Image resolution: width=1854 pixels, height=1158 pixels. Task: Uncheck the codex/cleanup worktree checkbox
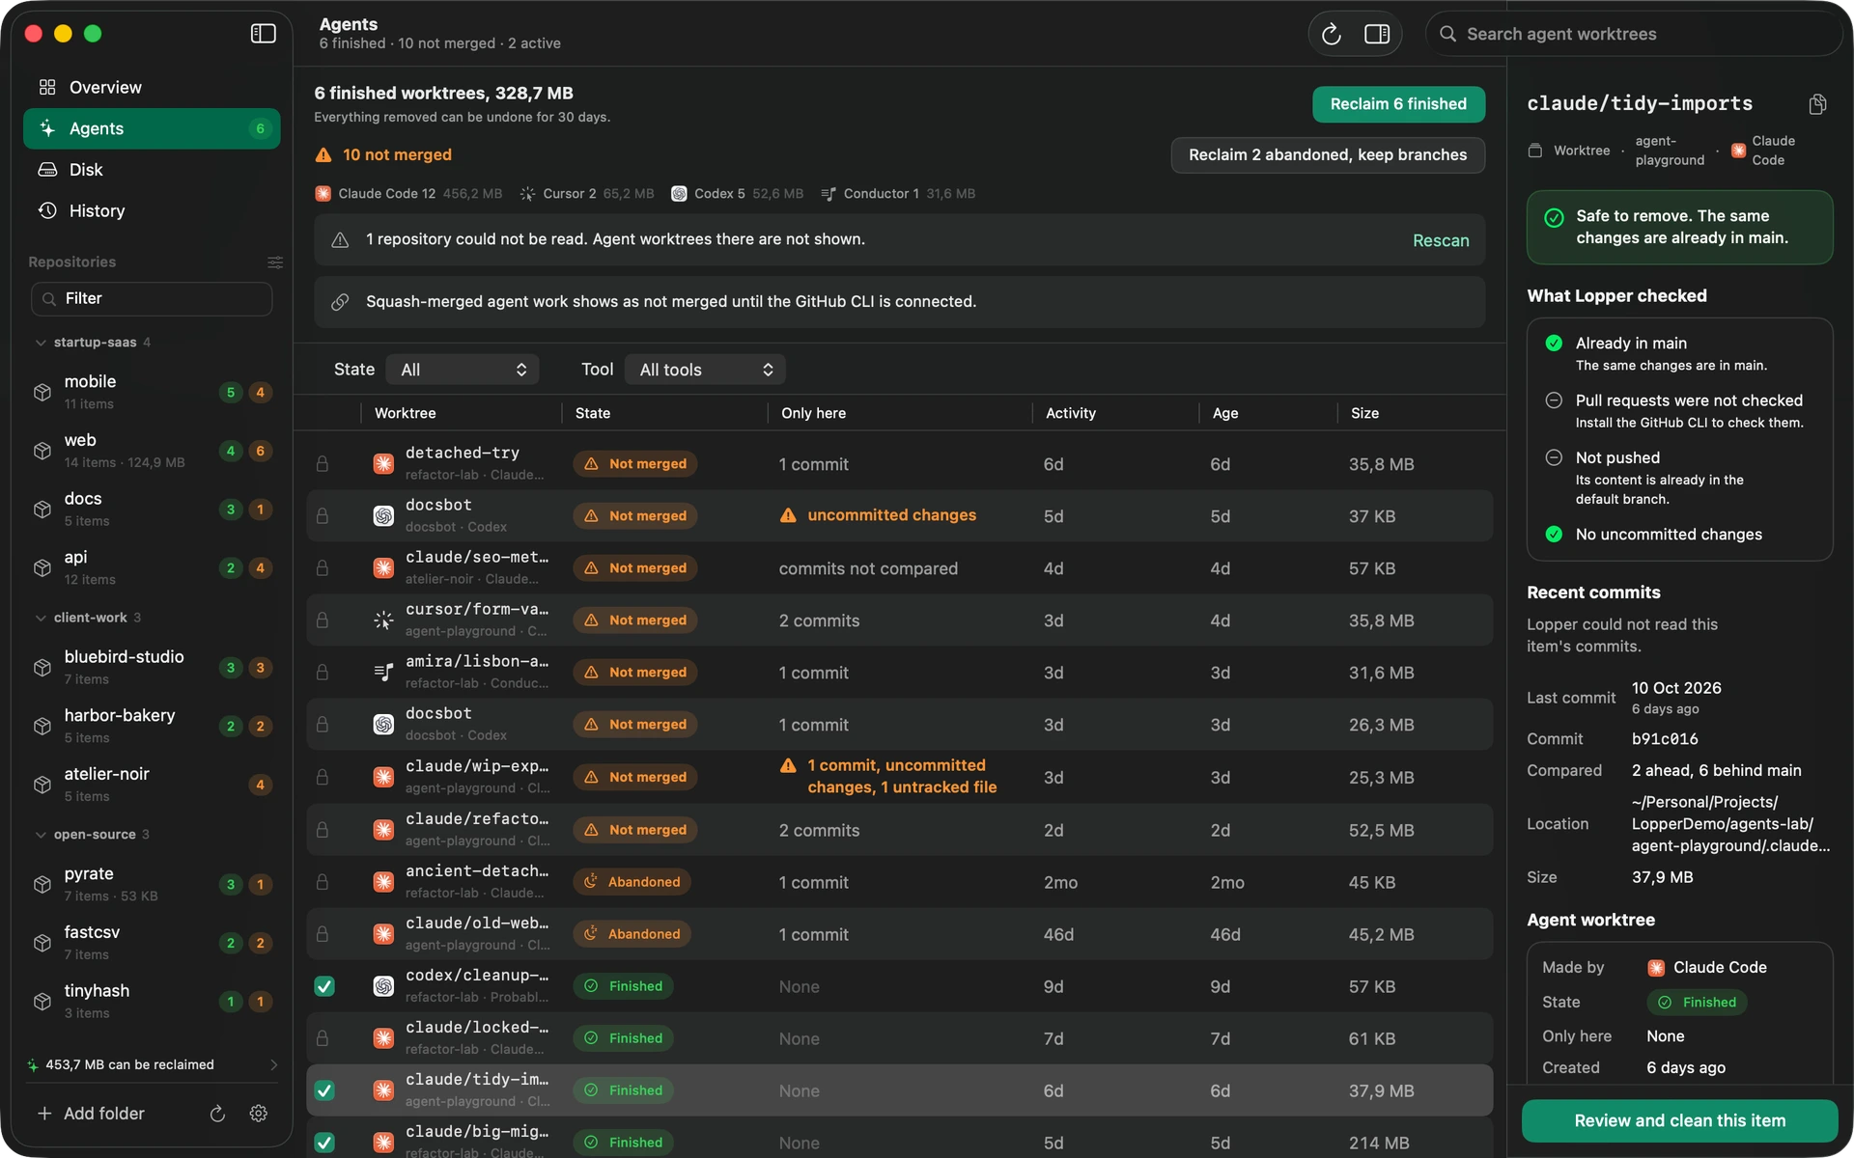pos(324,986)
